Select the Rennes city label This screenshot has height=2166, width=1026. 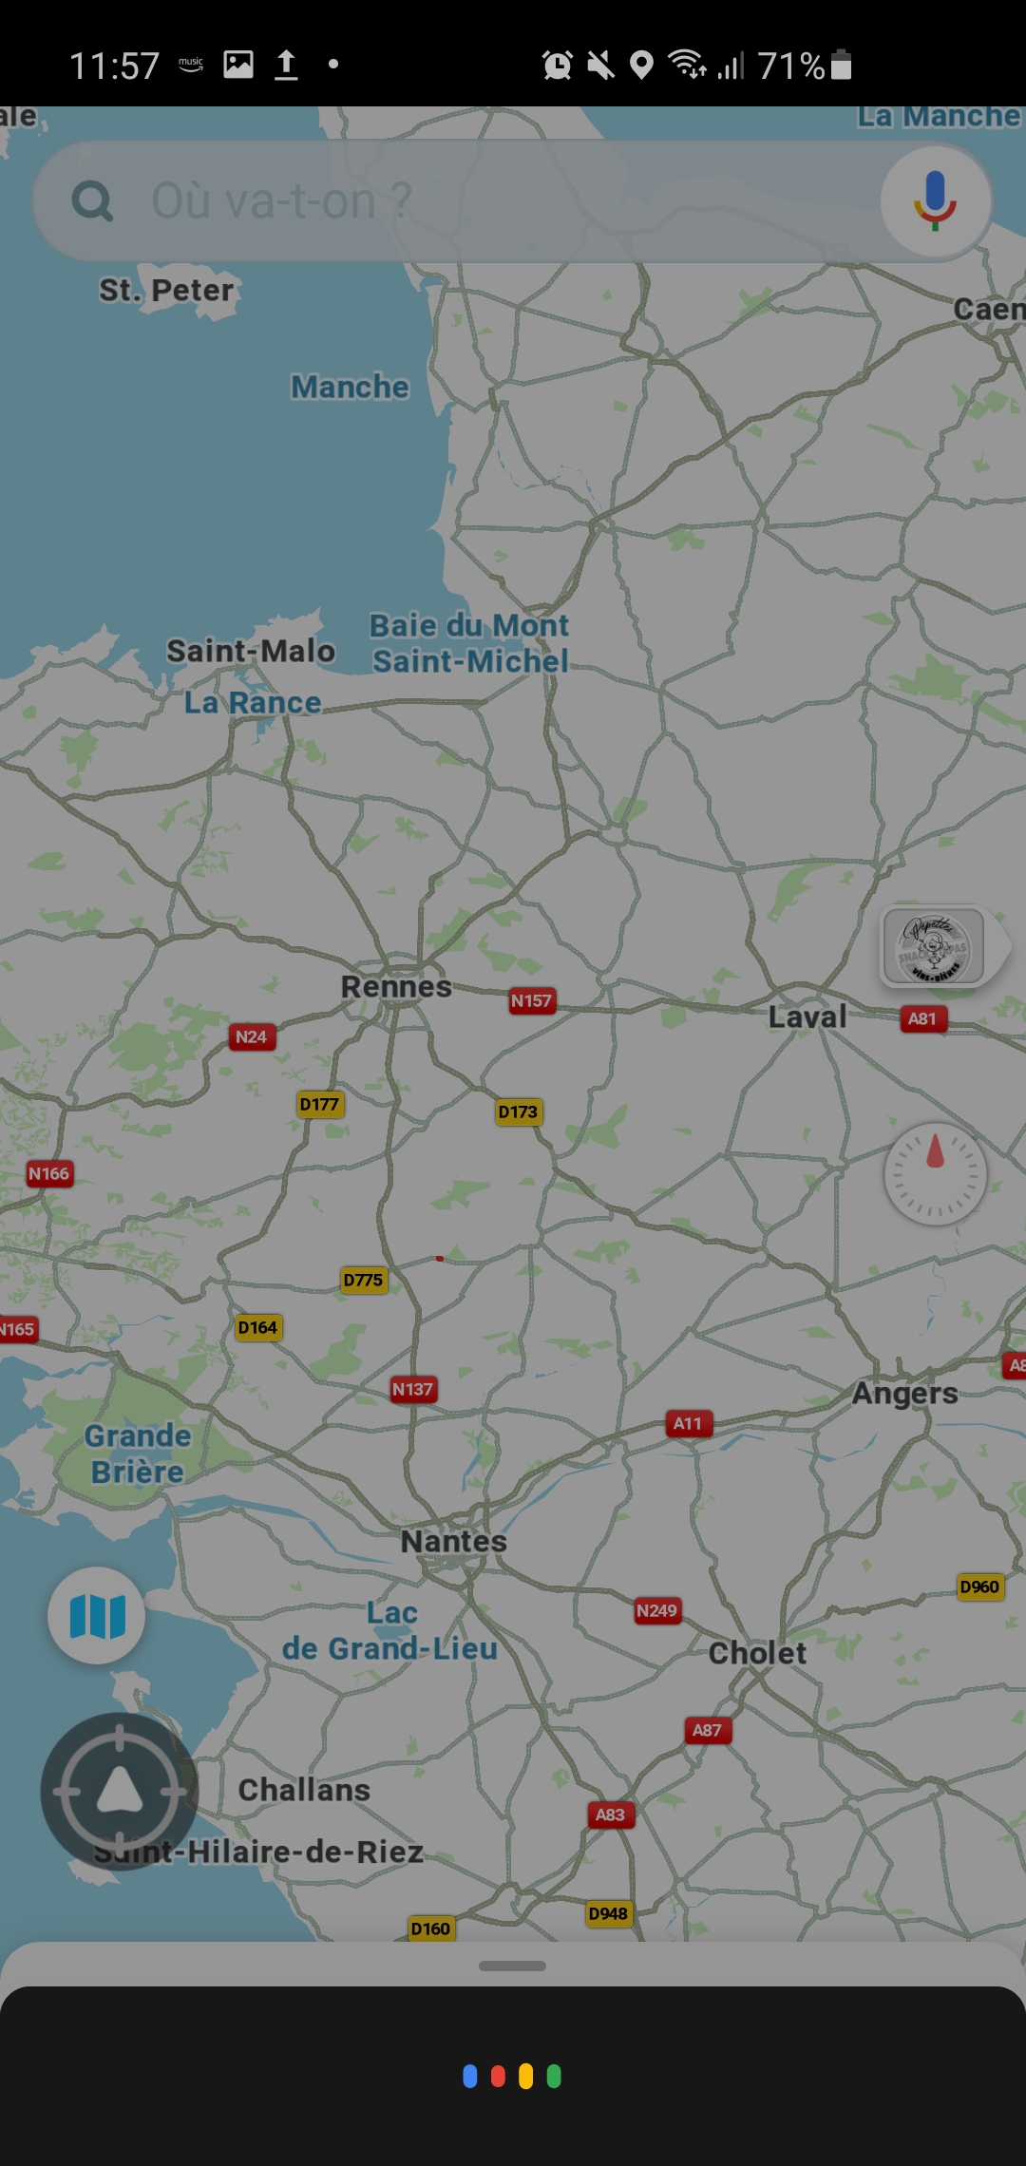coord(396,987)
